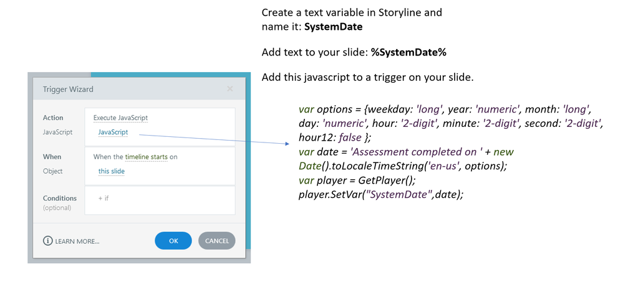Click the GetPlayer() code line
The width and height of the screenshot is (623, 298).
point(357,180)
